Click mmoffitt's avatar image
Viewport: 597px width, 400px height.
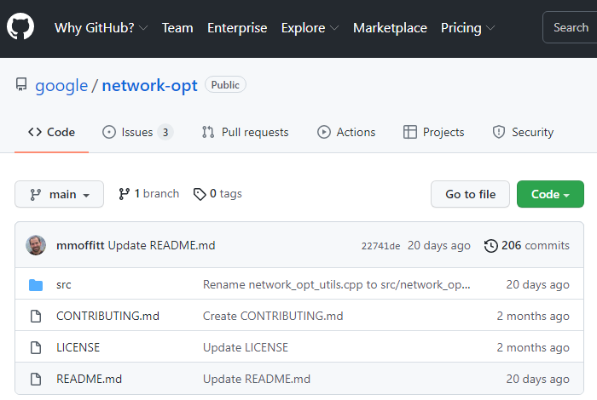point(36,245)
